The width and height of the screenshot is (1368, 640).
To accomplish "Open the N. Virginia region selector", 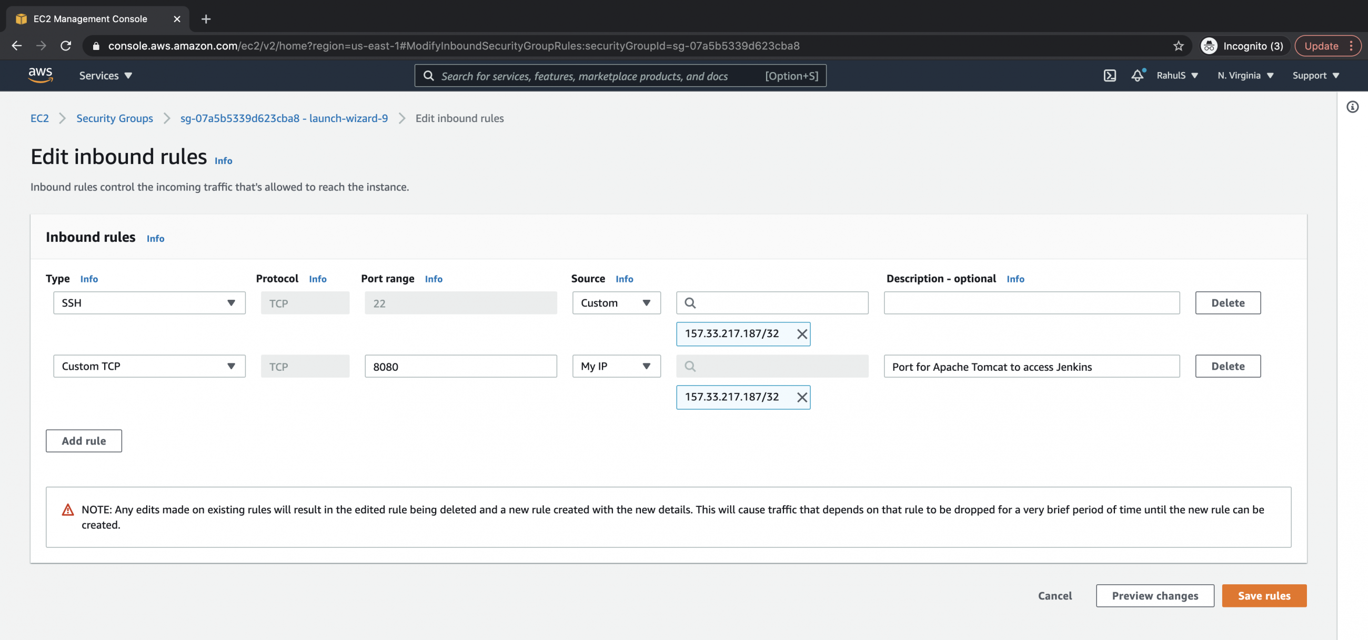I will tap(1245, 75).
